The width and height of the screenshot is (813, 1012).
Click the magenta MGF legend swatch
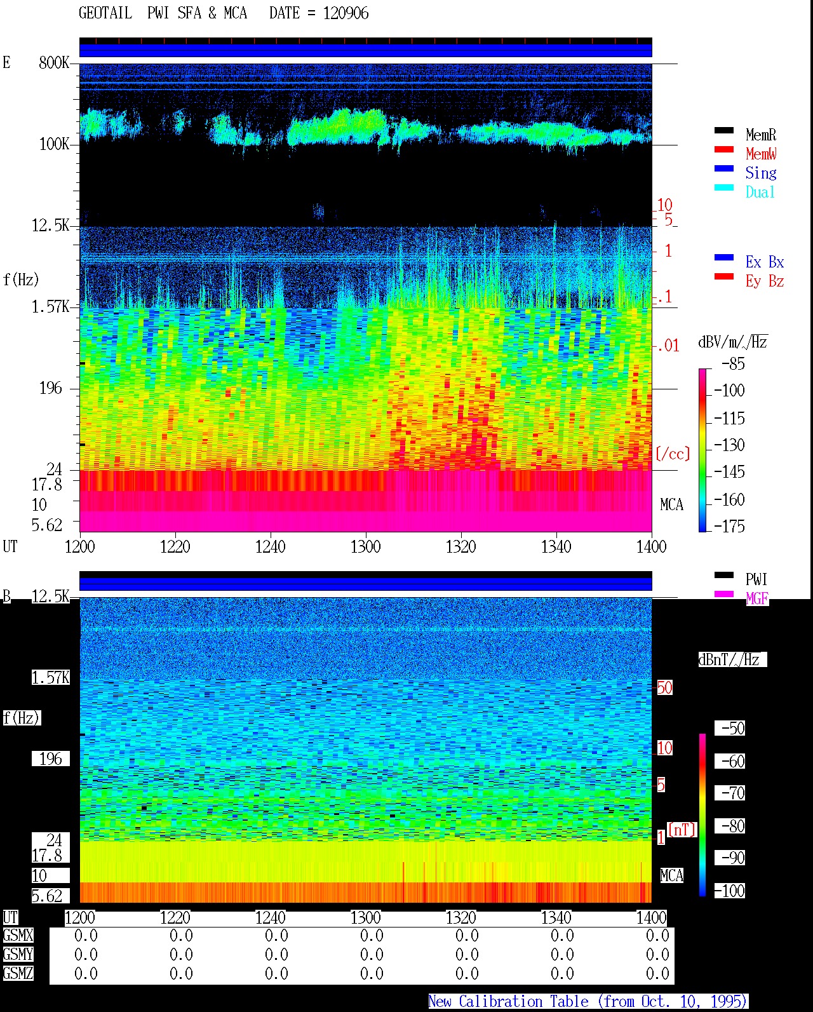pyautogui.click(x=723, y=595)
